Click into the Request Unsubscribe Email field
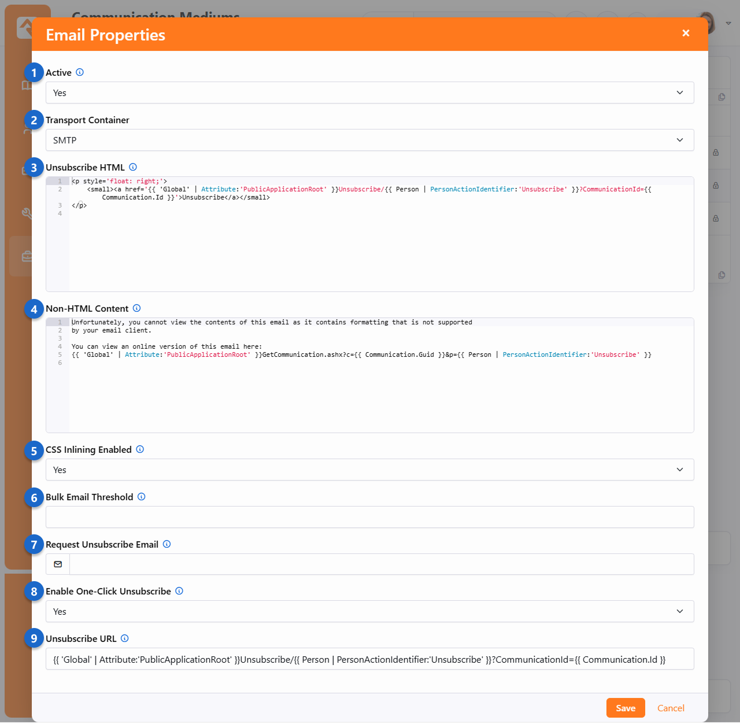This screenshot has width=740, height=724. pyautogui.click(x=381, y=564)
